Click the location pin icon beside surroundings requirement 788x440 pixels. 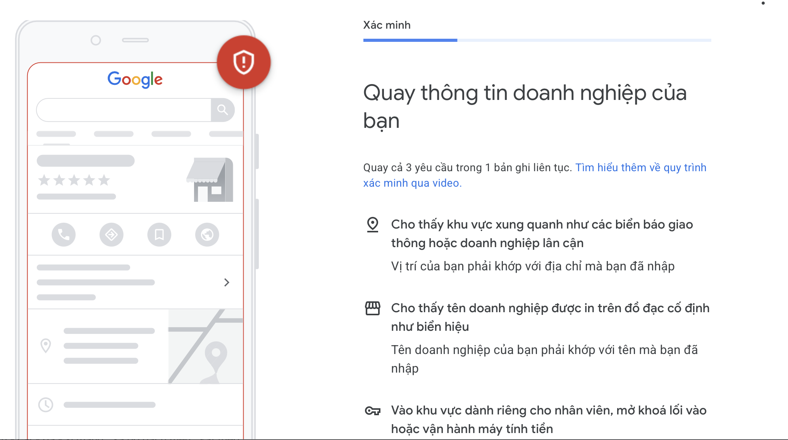click(373, 225)
